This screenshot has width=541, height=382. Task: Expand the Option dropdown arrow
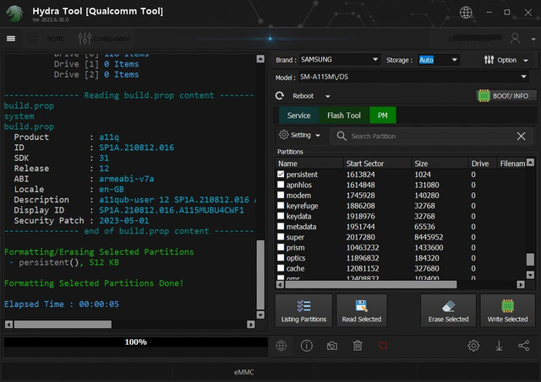click(526, 61)
